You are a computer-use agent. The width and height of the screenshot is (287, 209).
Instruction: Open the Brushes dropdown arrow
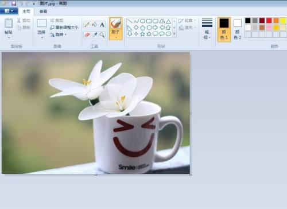tap(116, 37)
